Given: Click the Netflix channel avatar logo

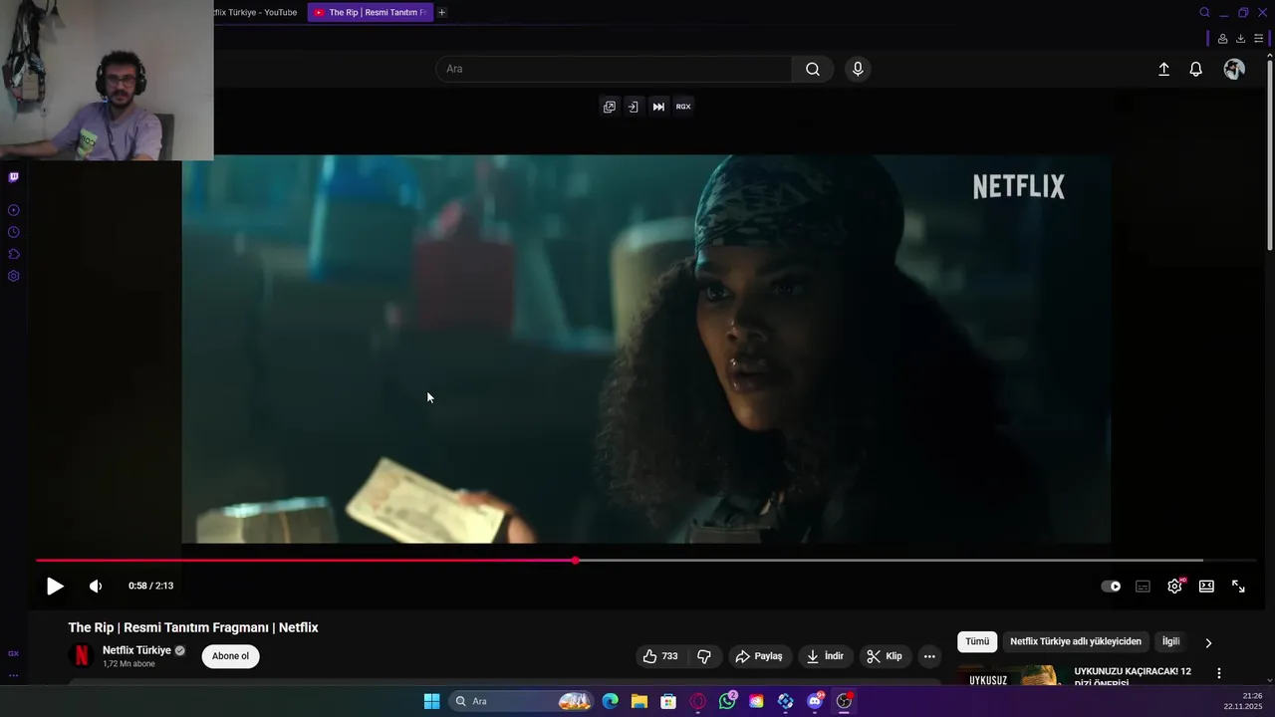Looking at the screenshot, I should [x=82, y=655].
